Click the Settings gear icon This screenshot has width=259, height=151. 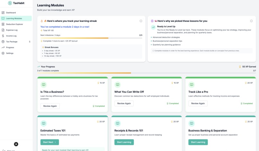pyautogui.click(x=3, y=53)
